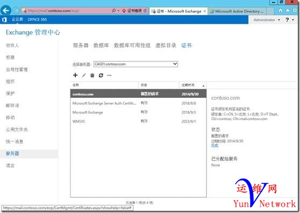
Task: Sort by expiration date column arrow
Action: (203, 86)
